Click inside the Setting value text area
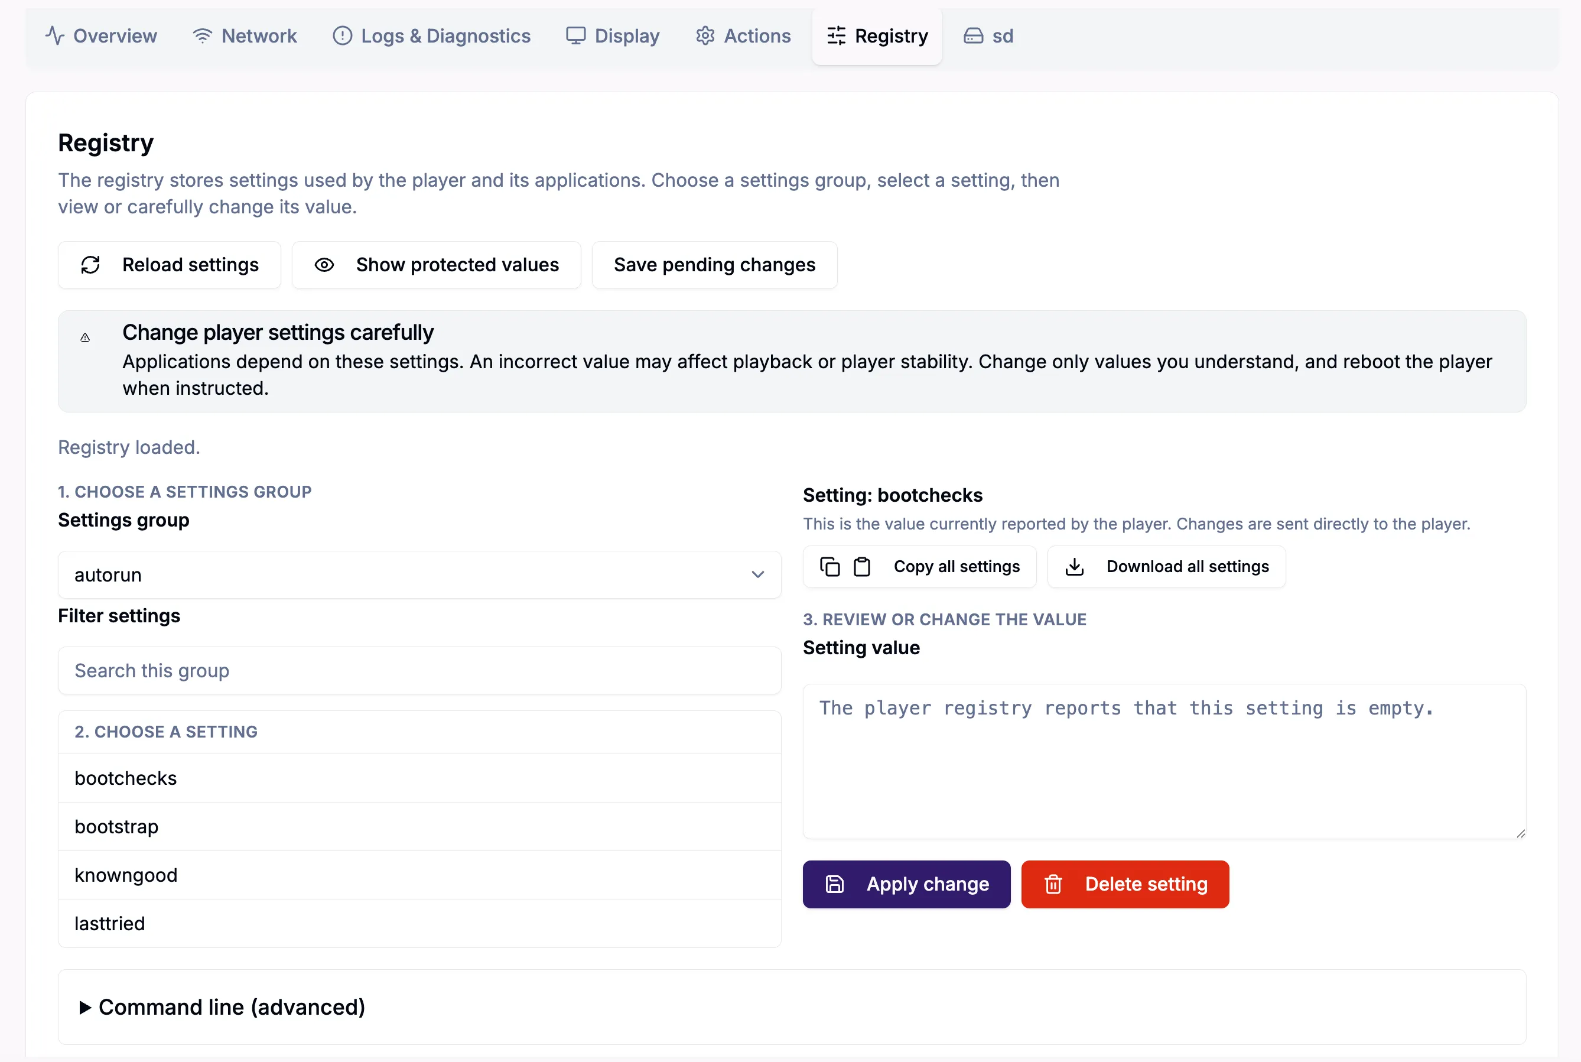1581x1062 pixels. (1164, 761)
